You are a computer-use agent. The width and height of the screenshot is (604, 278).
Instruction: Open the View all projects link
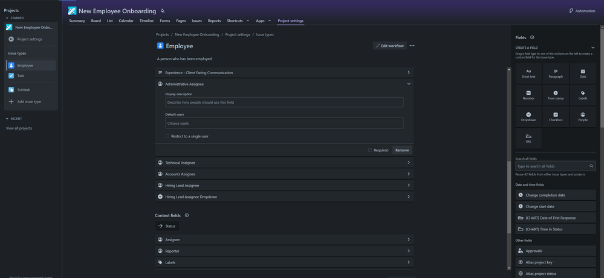[19, 128]
